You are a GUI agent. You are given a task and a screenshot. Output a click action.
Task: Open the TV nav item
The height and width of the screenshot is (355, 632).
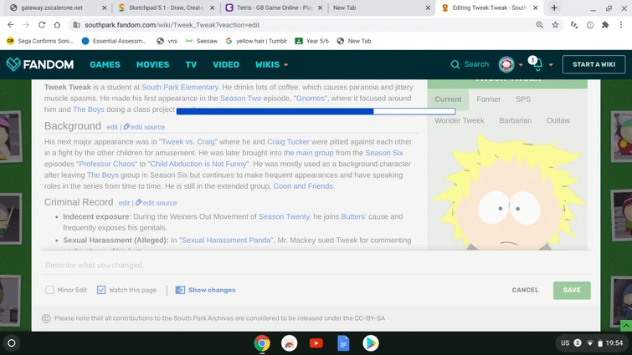(x=191, y=64)
